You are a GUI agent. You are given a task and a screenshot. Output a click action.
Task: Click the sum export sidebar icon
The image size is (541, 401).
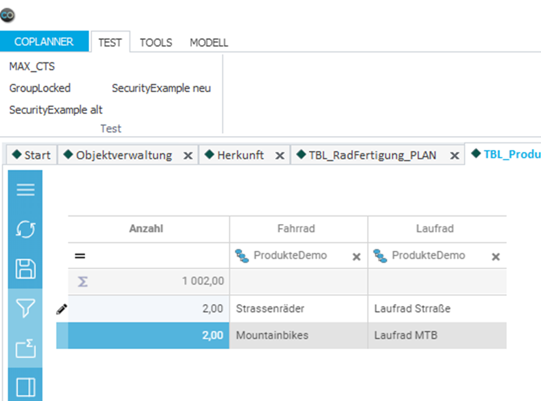click(x=26, y=348)
